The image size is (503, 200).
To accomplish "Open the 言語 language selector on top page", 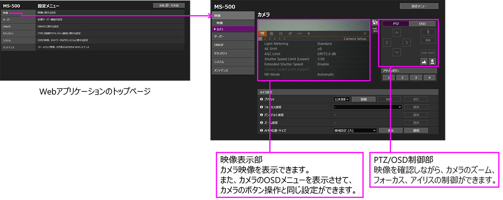I will tap(168, 6).
